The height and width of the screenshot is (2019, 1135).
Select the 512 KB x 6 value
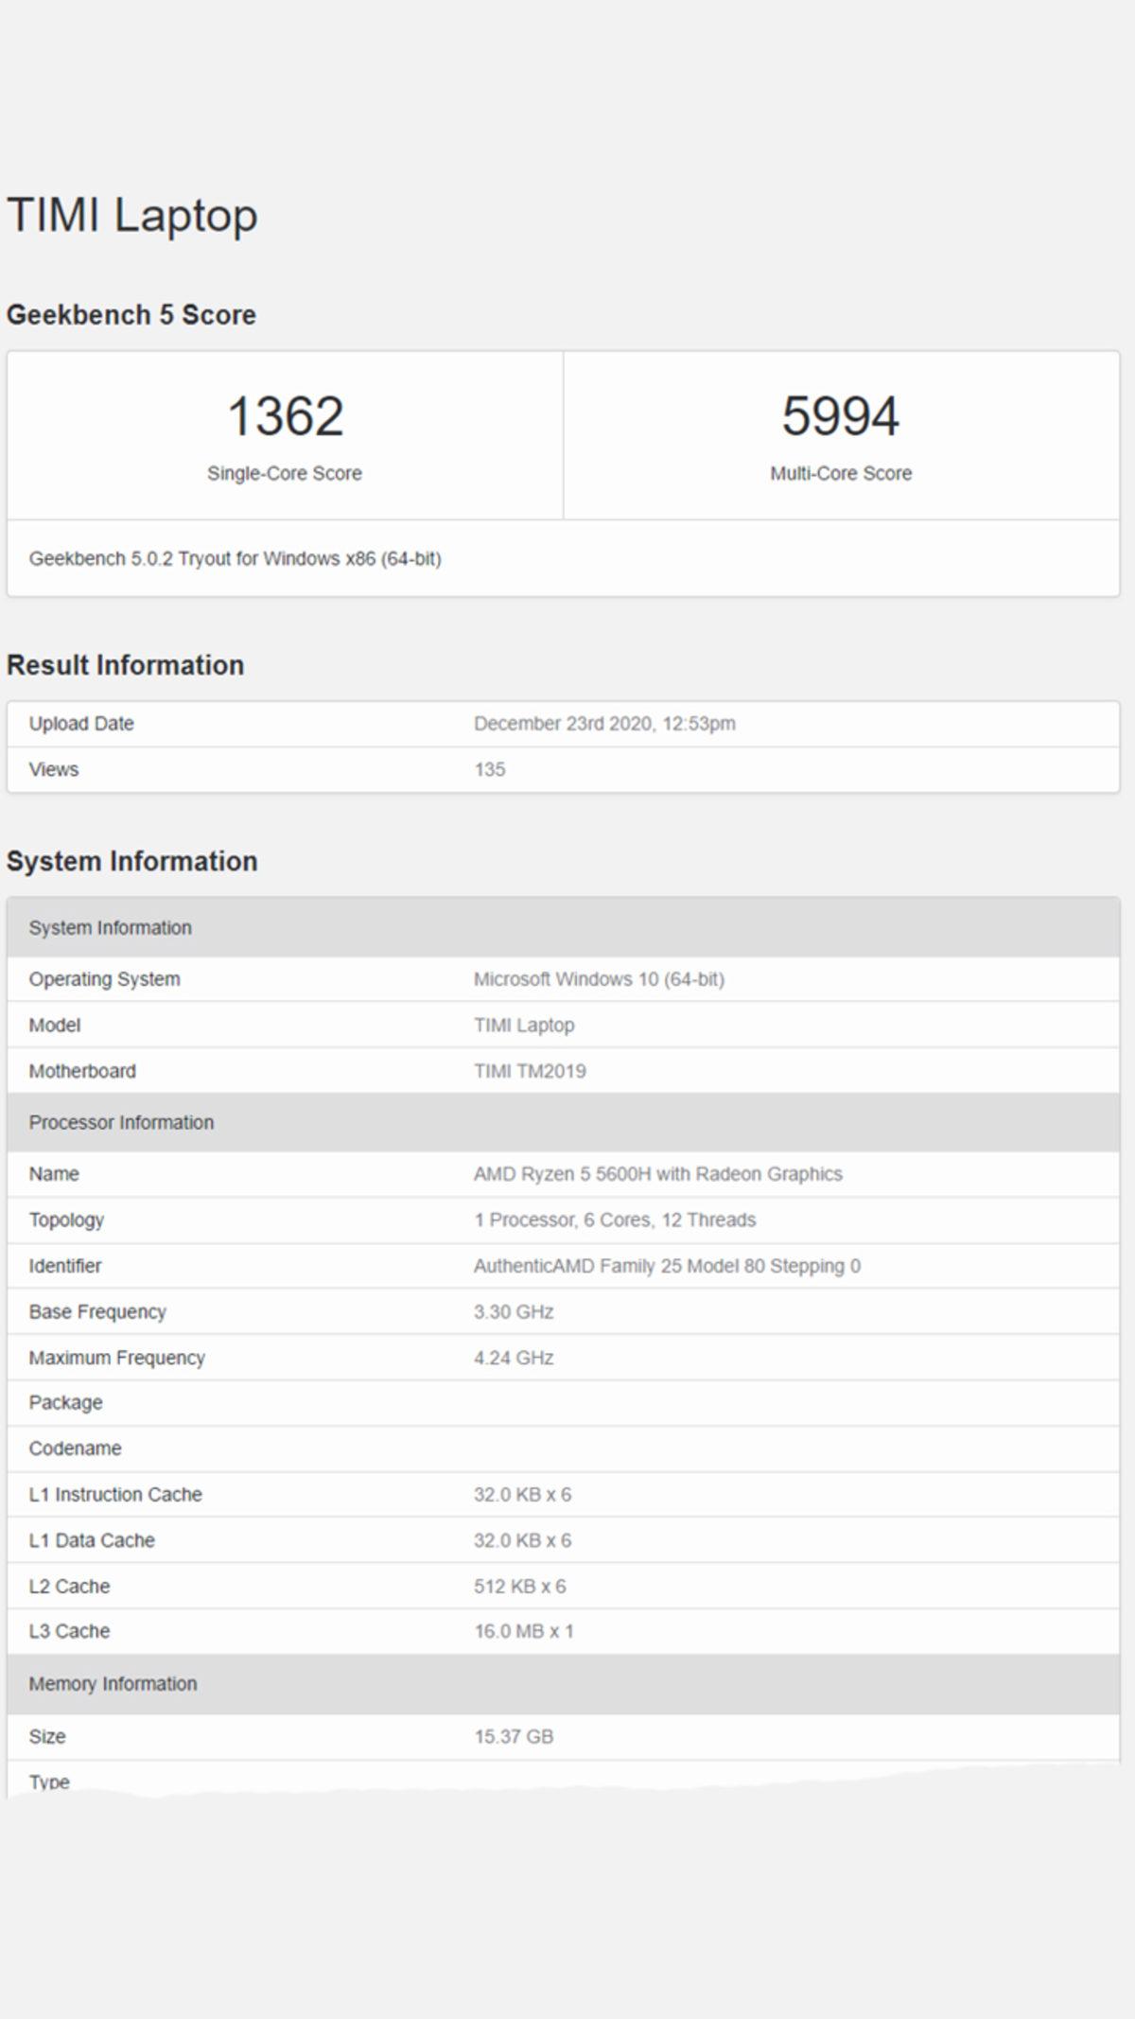[519, 1587]
